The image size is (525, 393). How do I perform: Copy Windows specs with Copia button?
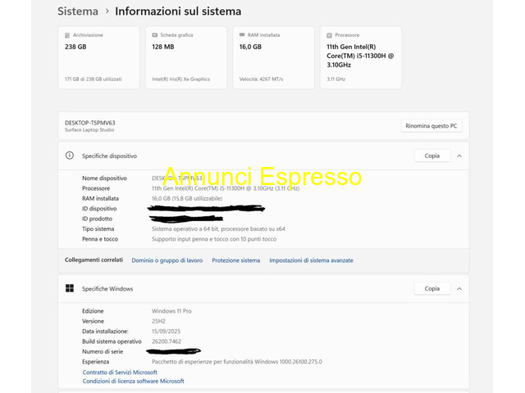pyautogui.click(x=431, y=288)
